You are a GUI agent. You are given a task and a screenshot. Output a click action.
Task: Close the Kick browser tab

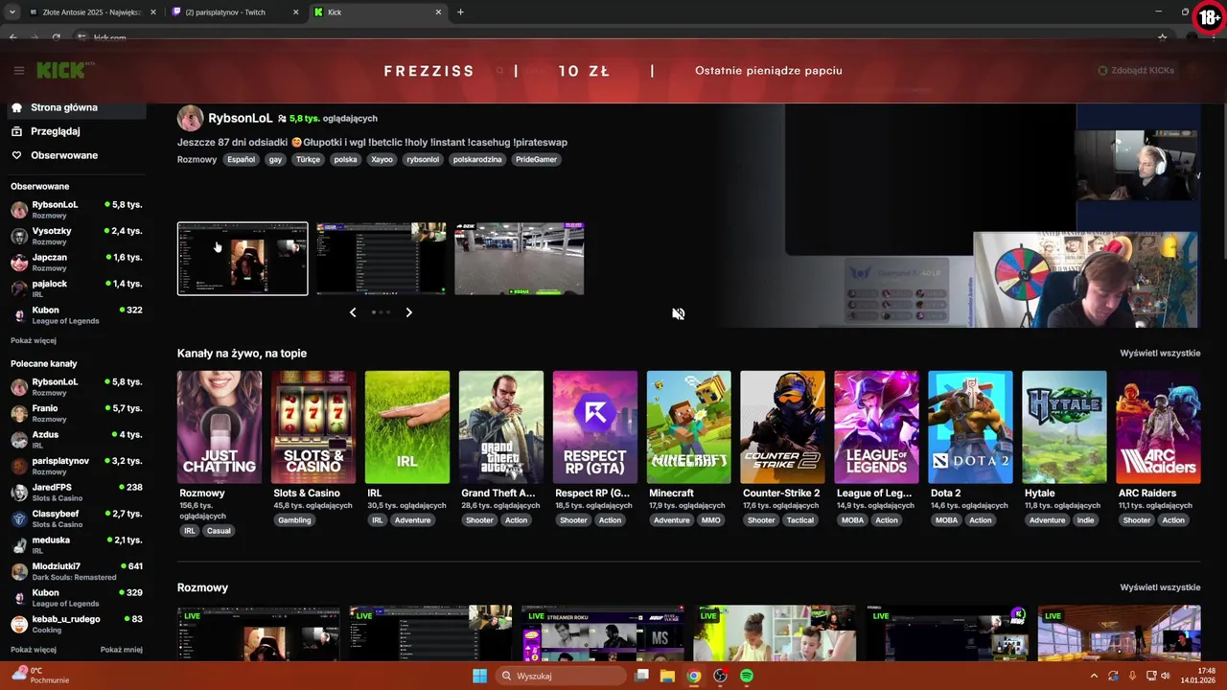tap(439, 12)
